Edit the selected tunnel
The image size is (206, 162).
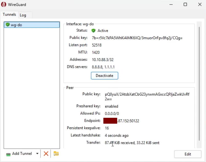(x=188, y=154)
